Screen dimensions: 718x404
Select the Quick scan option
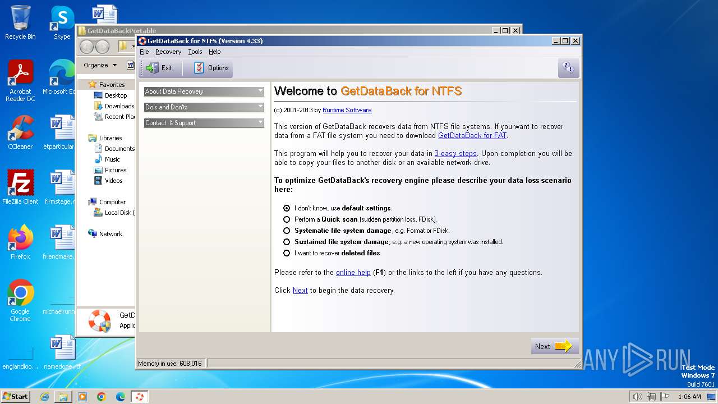tap(360, 219)
